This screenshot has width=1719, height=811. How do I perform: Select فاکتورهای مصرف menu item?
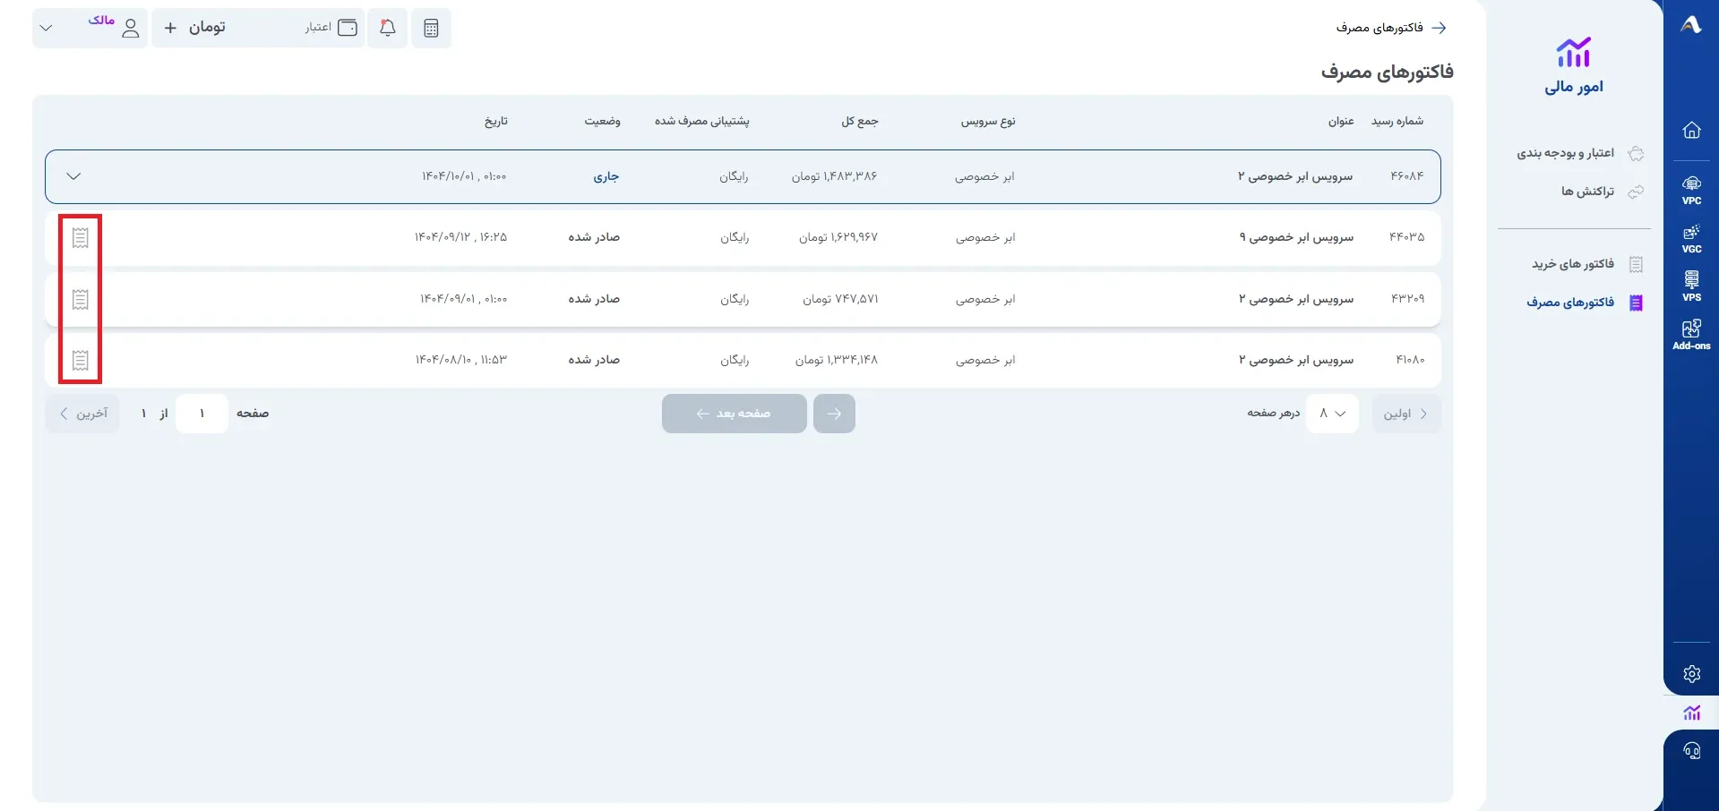click(x=1585, y=303)
